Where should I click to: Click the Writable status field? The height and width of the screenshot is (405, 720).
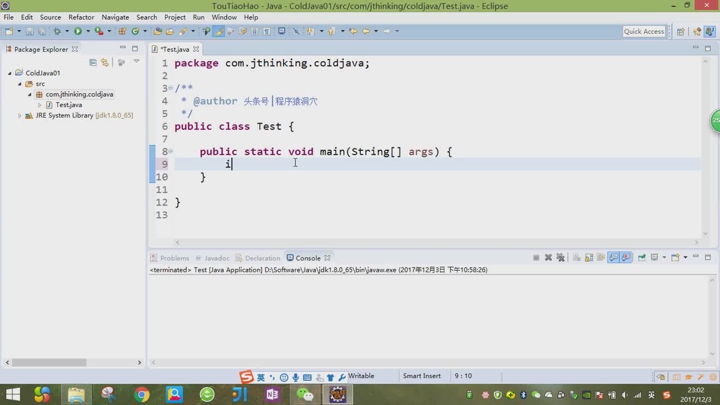361,376
